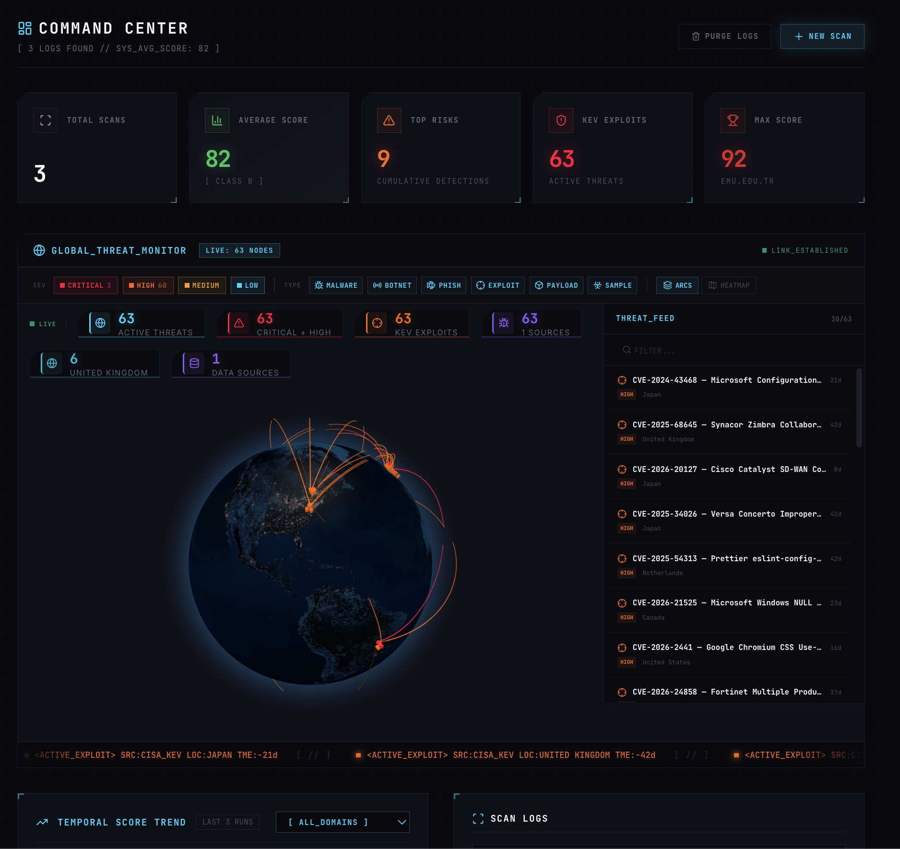Click the Temporal Score Trend line icon

pyautogui.click(x=42, y=822)
